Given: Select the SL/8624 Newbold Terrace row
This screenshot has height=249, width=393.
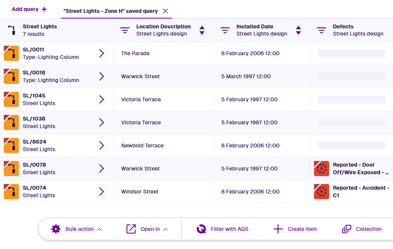Looking at the screenshot, I should coord(142,145).
